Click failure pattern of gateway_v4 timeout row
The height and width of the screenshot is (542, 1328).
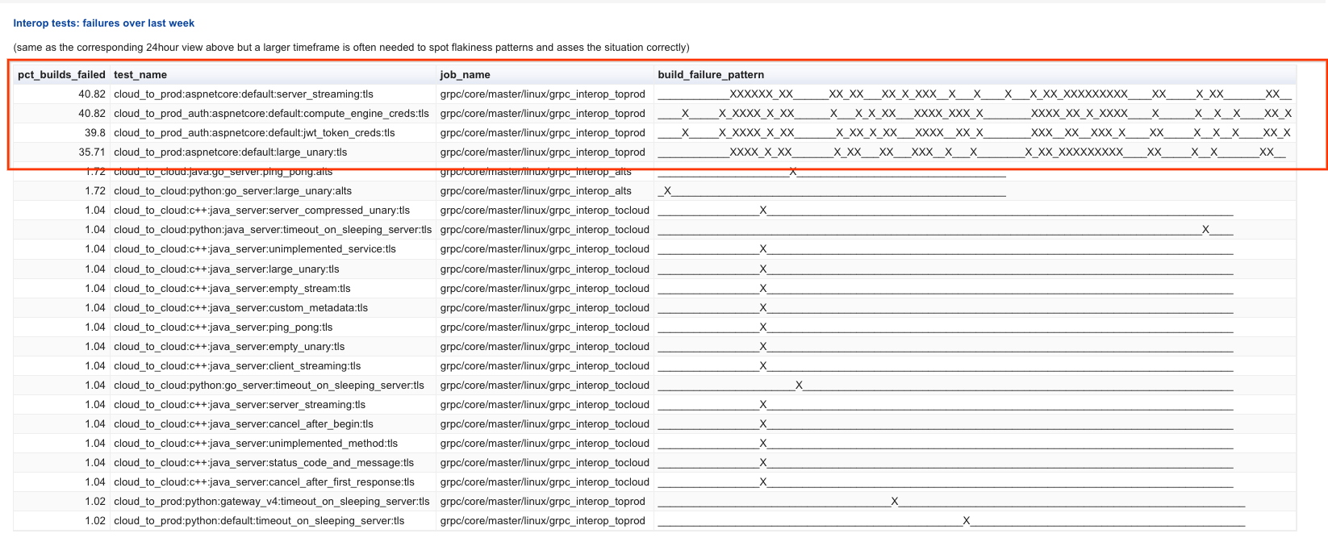pos(952,502)
